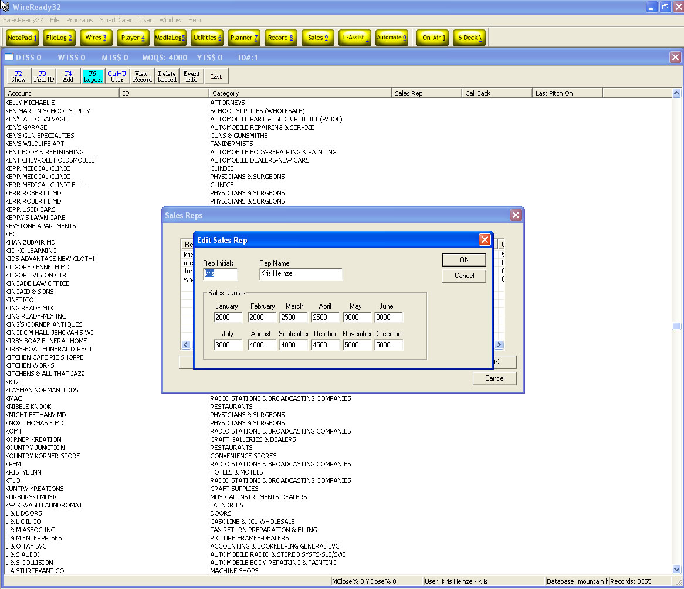The image size is (684, 589).
Task: Sort list by Category column header
Action: point(300,93)
